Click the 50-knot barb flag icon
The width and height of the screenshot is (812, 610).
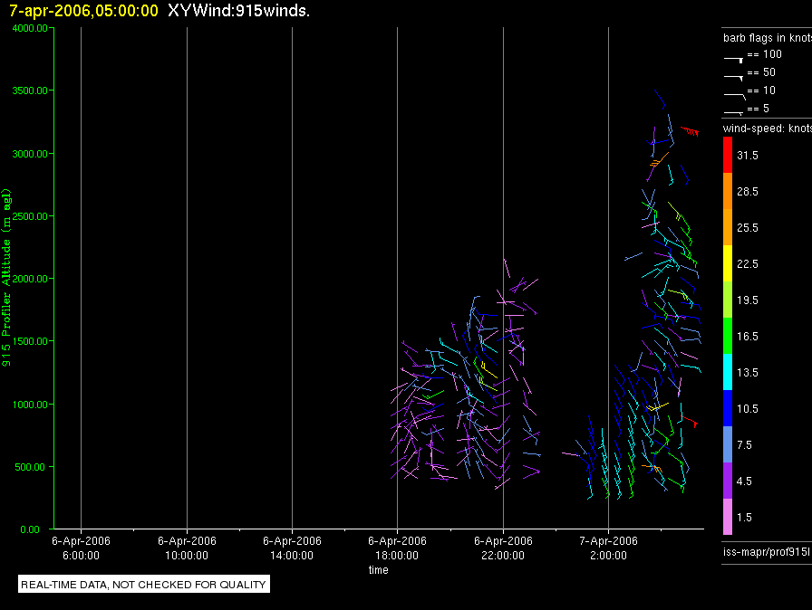[733, 78]
